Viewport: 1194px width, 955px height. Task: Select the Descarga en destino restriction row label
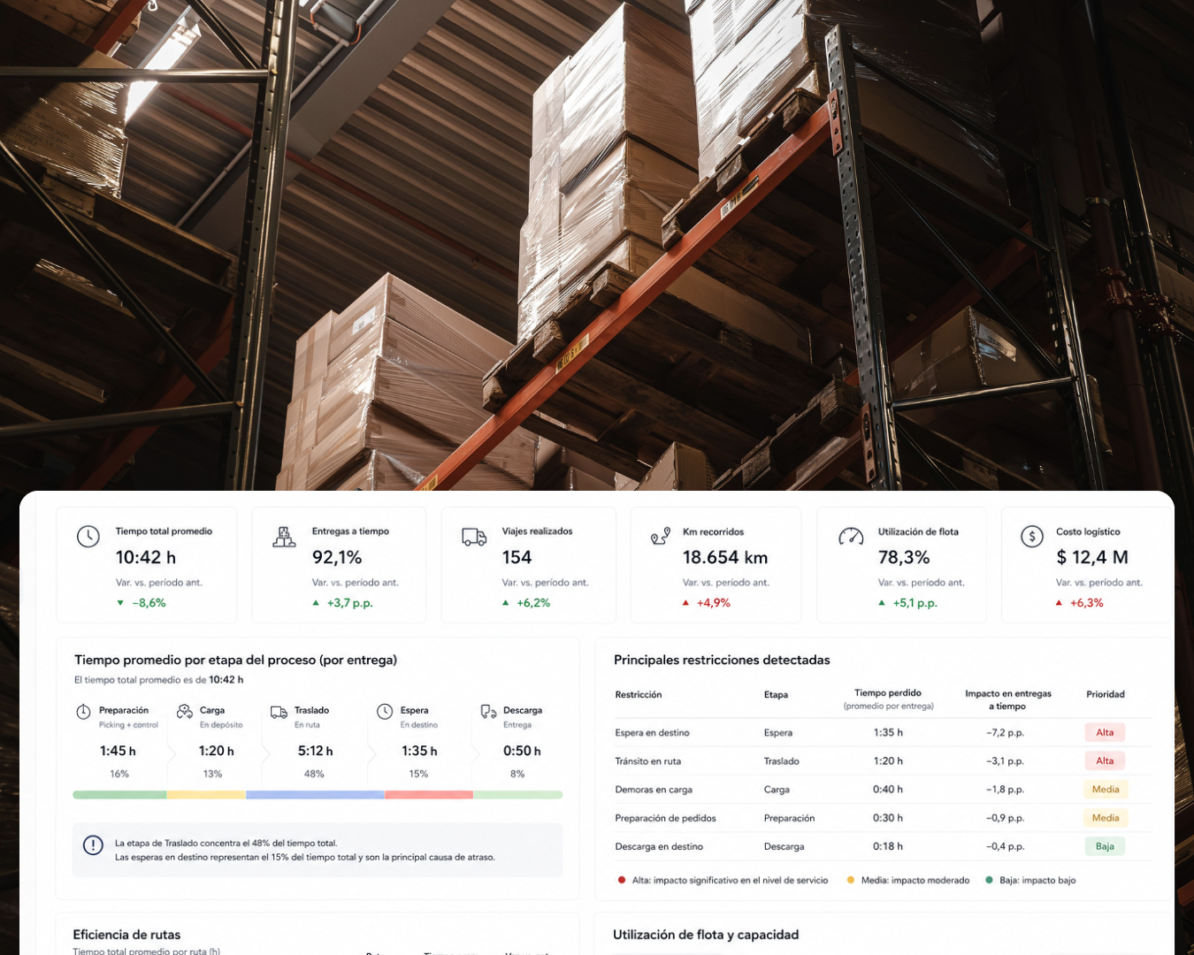point(659,846)
